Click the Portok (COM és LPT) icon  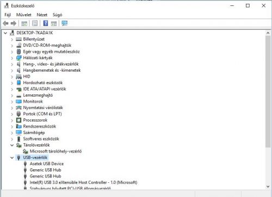18,114
